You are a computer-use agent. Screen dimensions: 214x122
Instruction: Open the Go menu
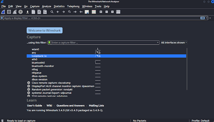click(26, 6)
